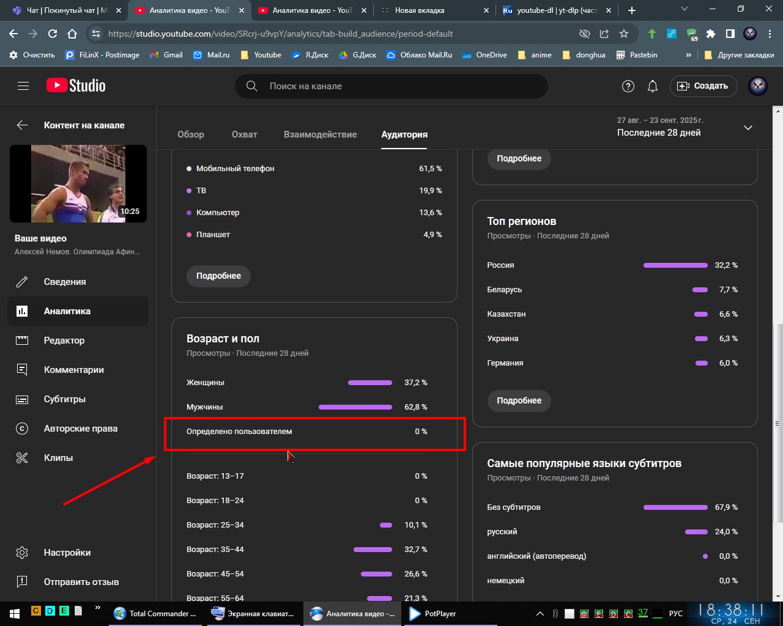Expand the Последние 28 дней period dropdown
The height and width of the screenshot is (626, 783).
click(748, 128)
